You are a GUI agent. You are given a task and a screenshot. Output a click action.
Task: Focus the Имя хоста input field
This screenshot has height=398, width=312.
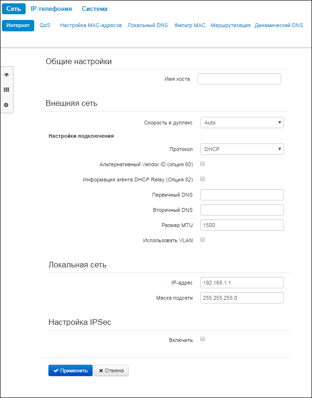coord(239,79)
